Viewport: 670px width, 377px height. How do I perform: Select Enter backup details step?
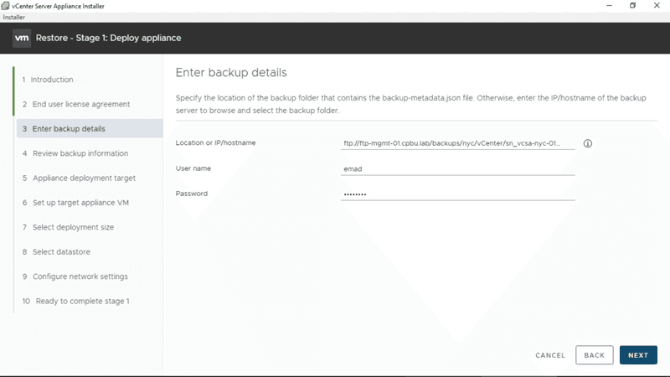point(69,129)
